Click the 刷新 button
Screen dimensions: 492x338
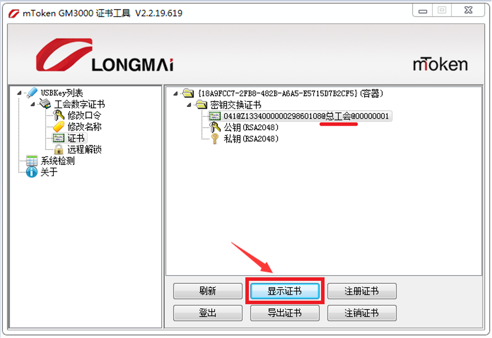208,291
